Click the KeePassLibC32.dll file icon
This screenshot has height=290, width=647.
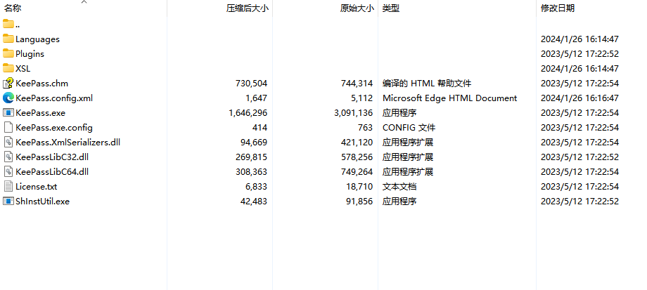point(8,157)
